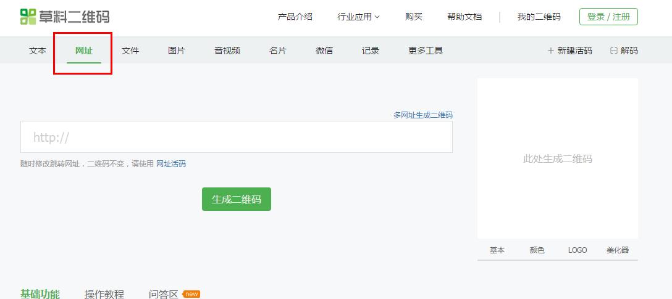Choose the 名片 tab
Image resolution: width=672 pixels, height=299 pixels.
coord(278,51)
